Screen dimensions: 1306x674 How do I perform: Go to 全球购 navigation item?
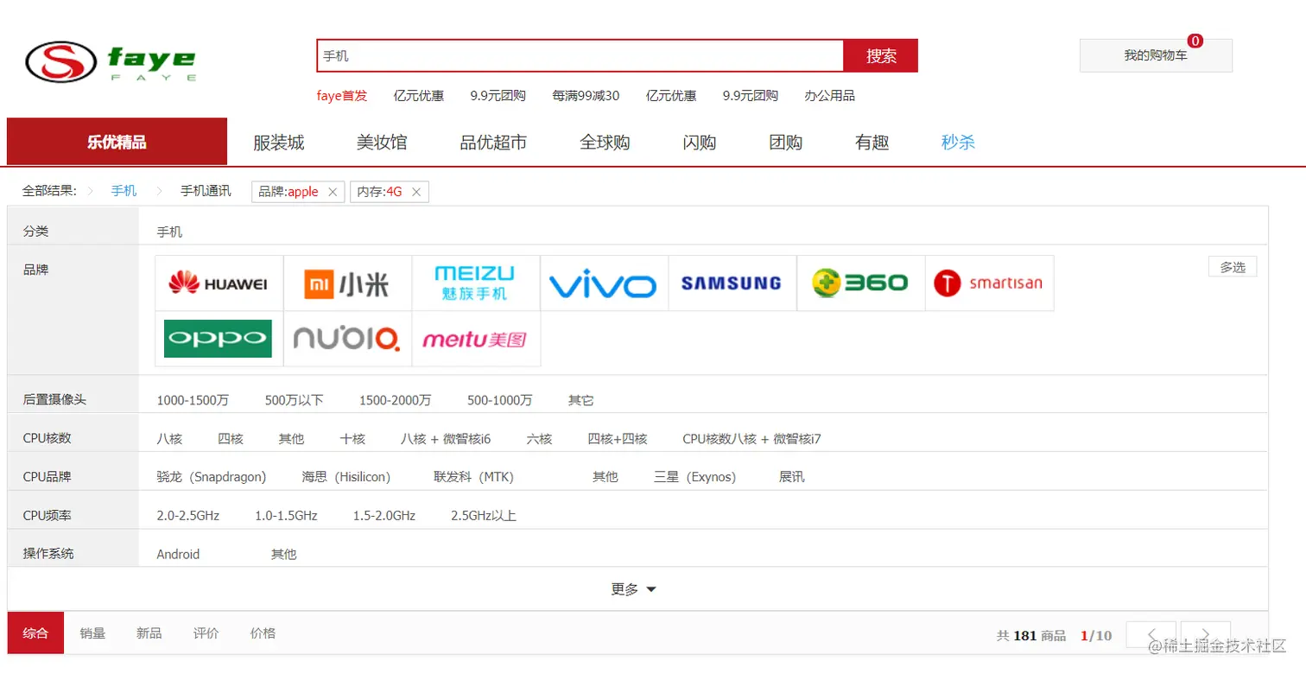(605, 143)
